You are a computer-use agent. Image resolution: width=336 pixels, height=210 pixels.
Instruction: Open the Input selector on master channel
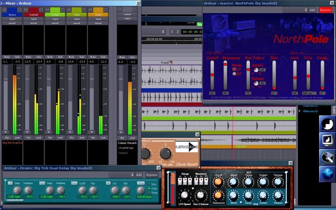[127, 18]
